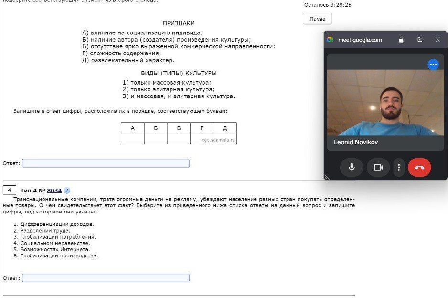
Task: Turn off the camera in Meet
Action: (378, 168)
